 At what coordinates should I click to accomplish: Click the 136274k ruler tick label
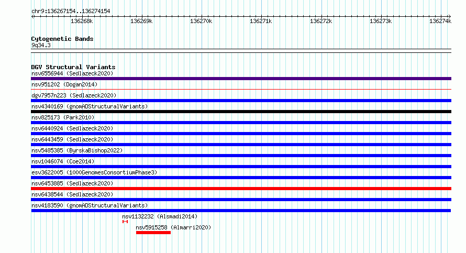click(440, 21)
